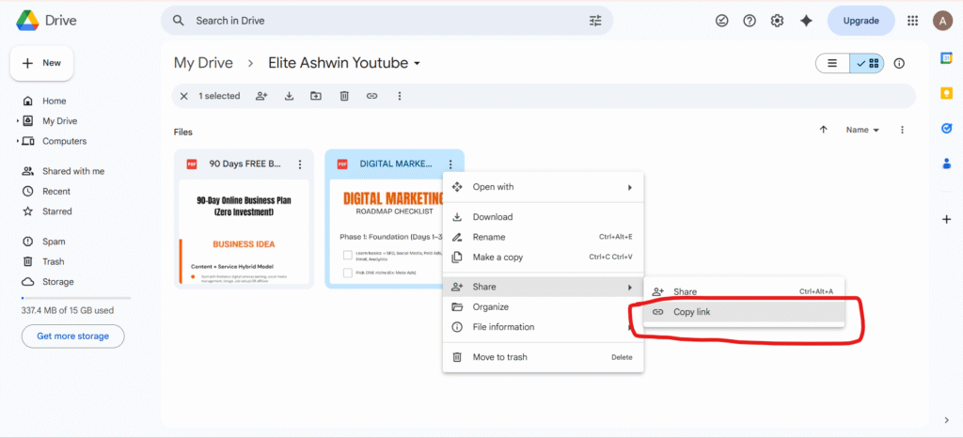Click the share person-add toolbar icon
The width and height of the screenshot is (963, 438).
pos(261,96)
